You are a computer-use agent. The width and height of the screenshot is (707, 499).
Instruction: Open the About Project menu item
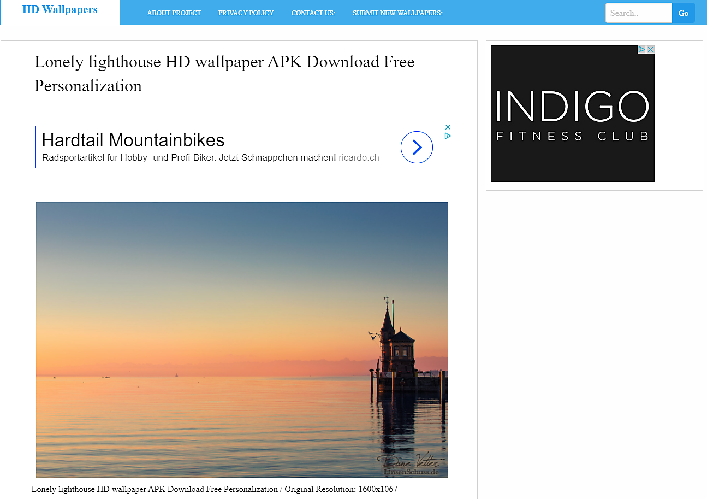click(x=174, y=13)
